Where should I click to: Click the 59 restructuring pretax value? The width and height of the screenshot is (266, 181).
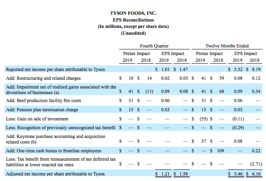222,78
